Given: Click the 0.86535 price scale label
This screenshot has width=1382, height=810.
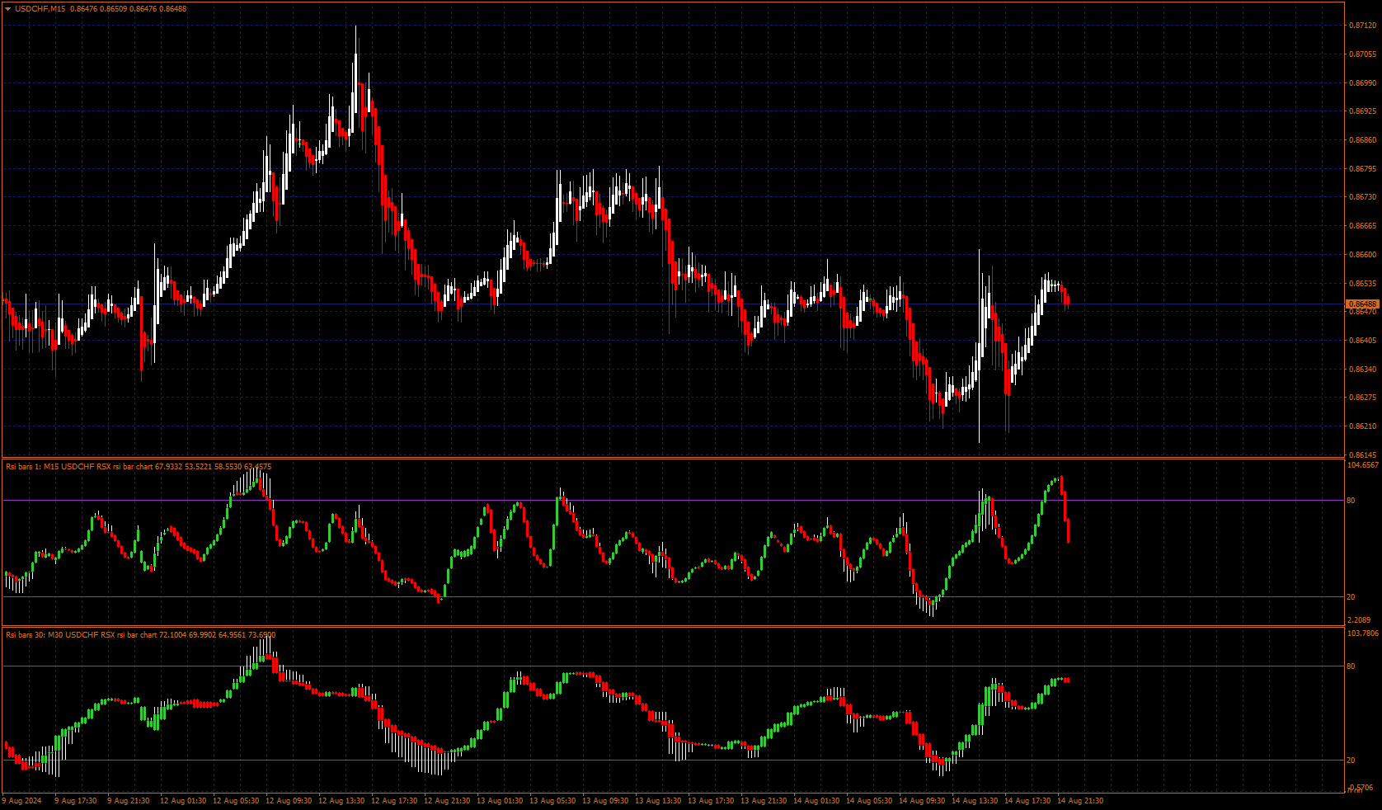Looking at the screenshot, I should (1362, 284).
